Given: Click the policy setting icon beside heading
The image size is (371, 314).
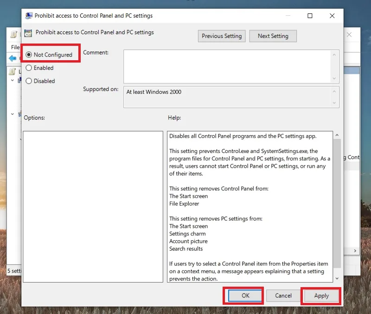Looking at the screenshot, I should click(28, 33).
